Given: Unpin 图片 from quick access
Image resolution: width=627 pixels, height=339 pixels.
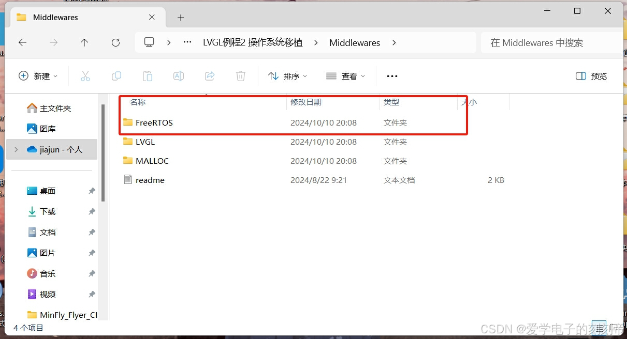Looking at the screenshot, I should pyautogui.click(x=92, y=253).
